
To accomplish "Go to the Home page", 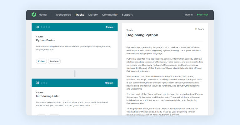I will coord(42,15).
